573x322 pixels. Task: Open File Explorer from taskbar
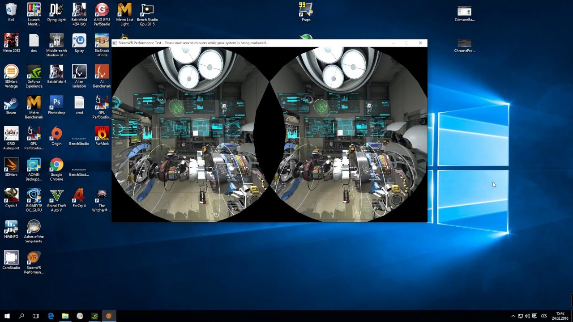[65, 316]
